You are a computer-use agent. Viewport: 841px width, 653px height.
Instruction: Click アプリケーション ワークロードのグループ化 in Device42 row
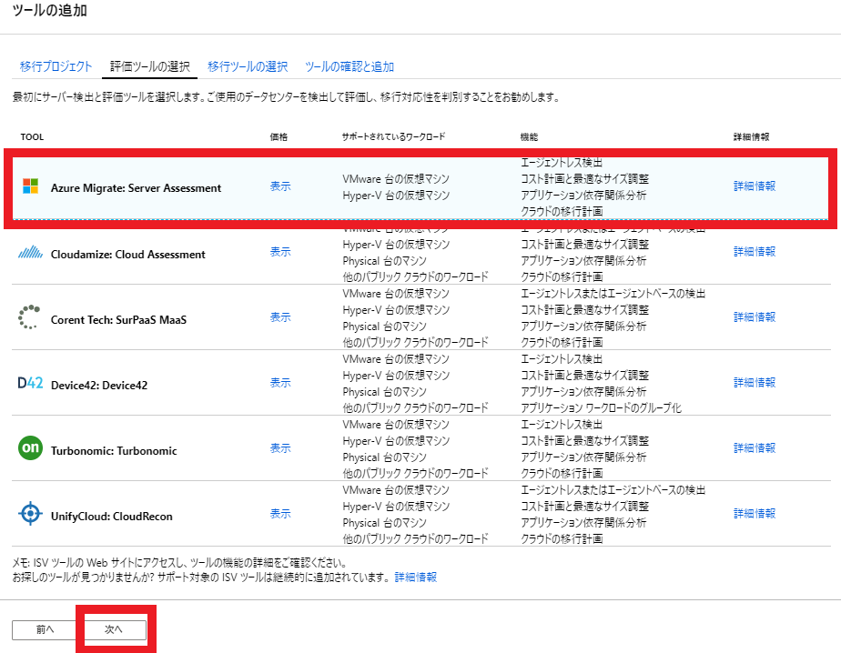(601, 408)
